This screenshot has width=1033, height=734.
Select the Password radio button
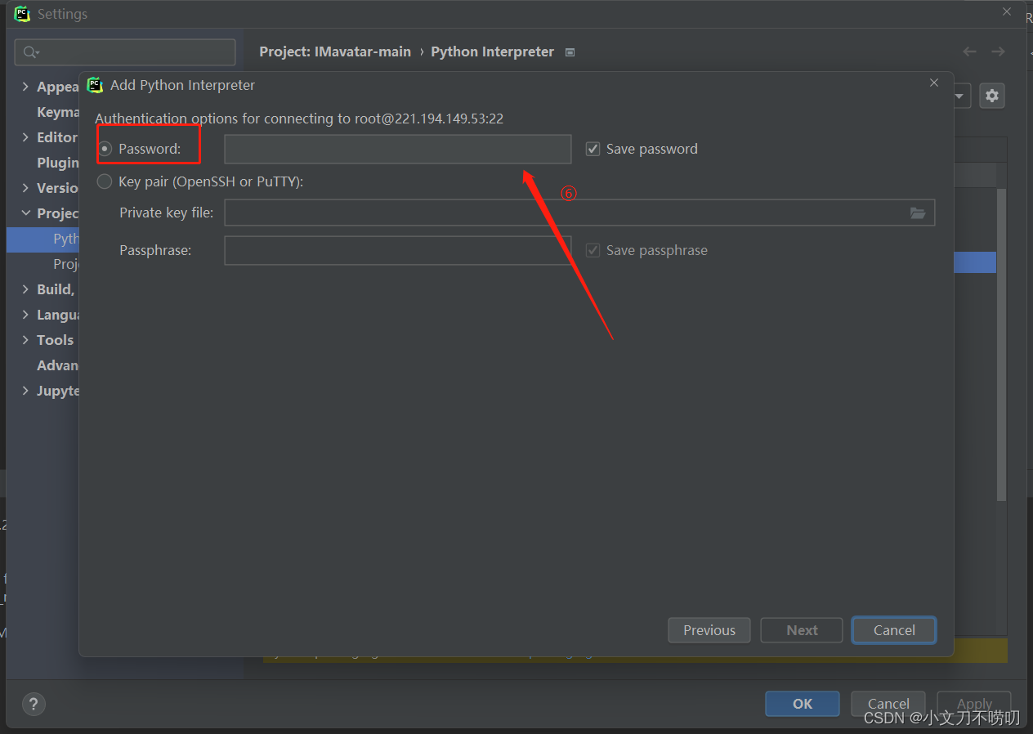tap(105, 149)
